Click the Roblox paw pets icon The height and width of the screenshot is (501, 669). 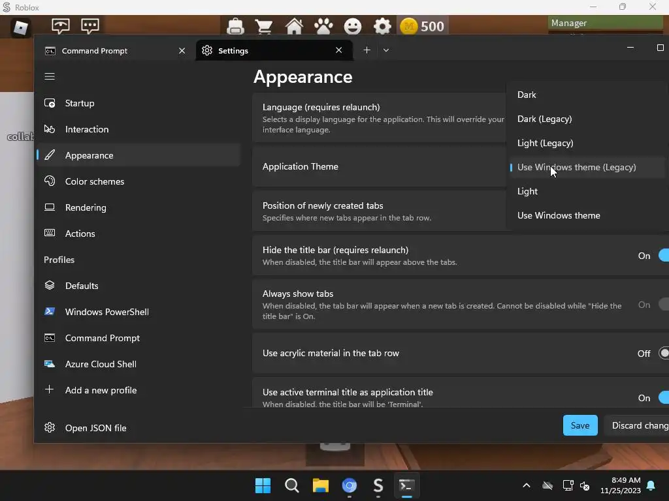click(x=323, y=26)
